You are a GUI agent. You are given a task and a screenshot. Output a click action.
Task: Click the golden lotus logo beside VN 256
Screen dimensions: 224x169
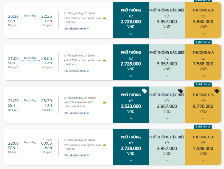point(105,18)
